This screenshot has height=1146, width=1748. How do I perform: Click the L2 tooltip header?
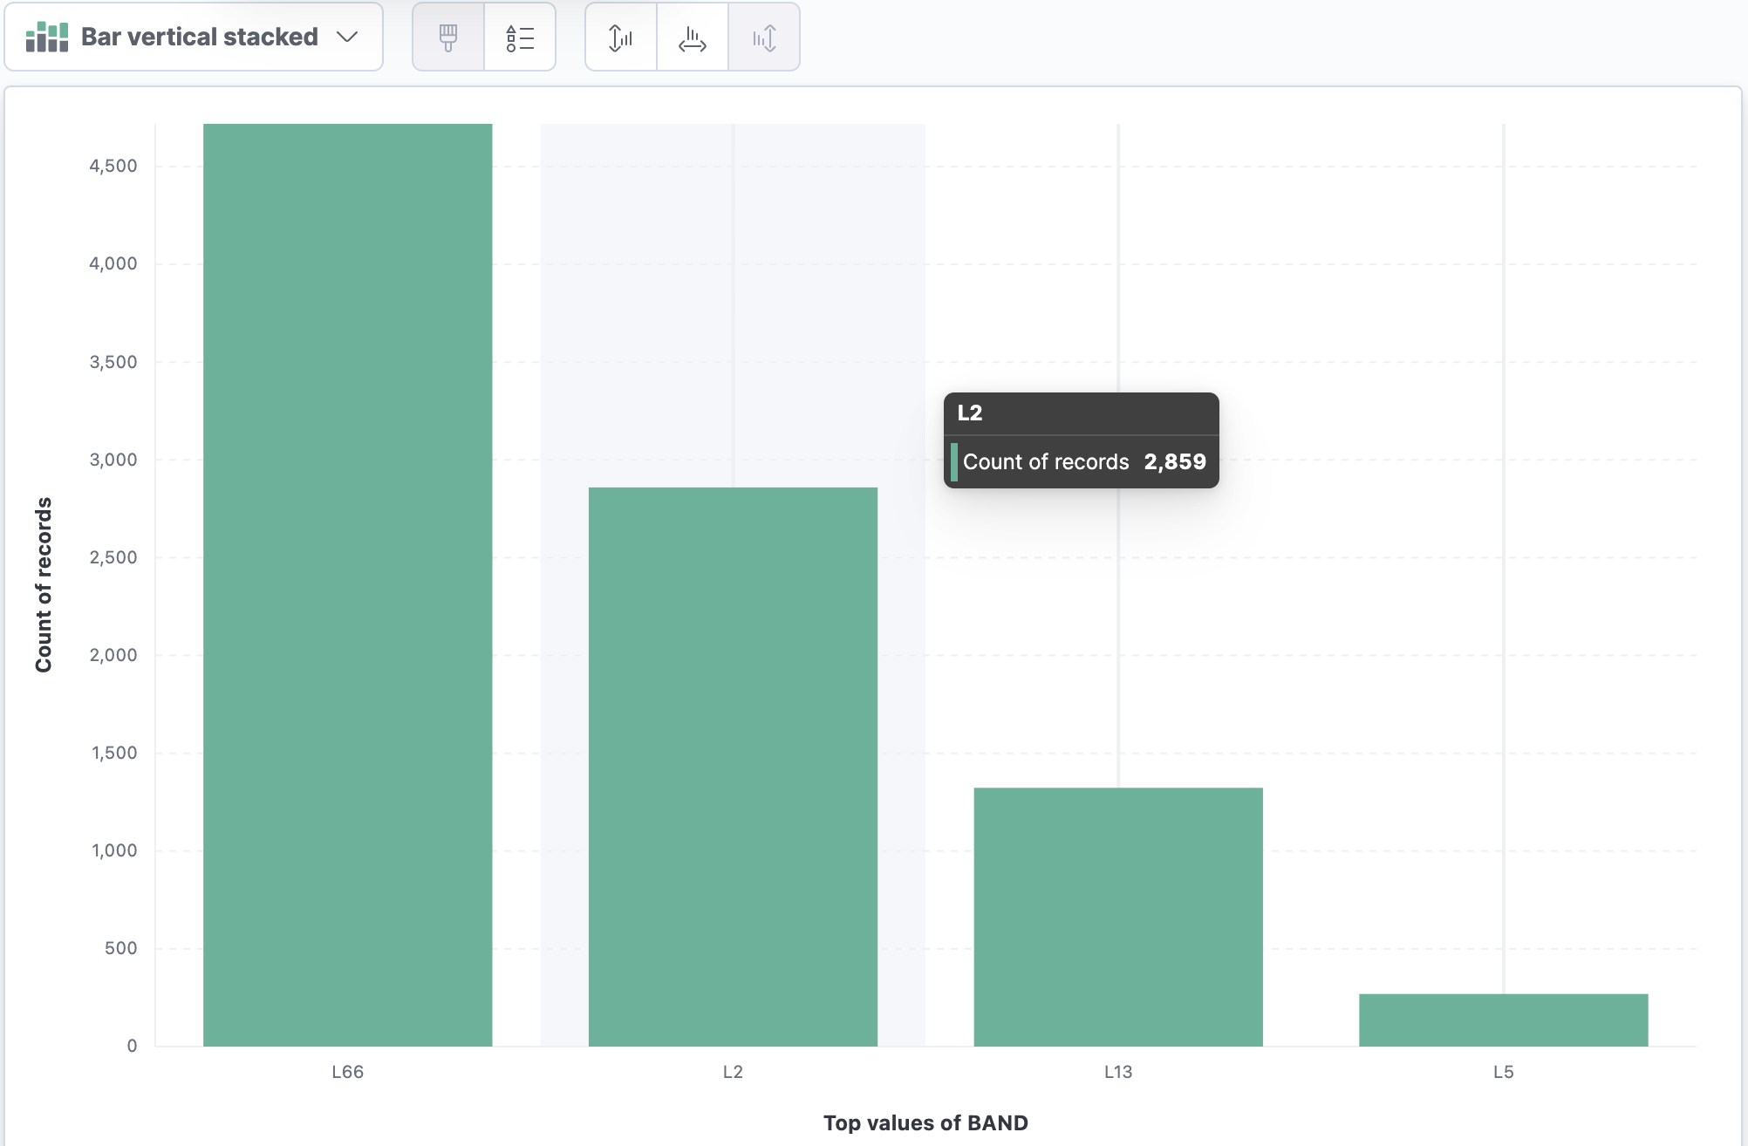(970, 413)
